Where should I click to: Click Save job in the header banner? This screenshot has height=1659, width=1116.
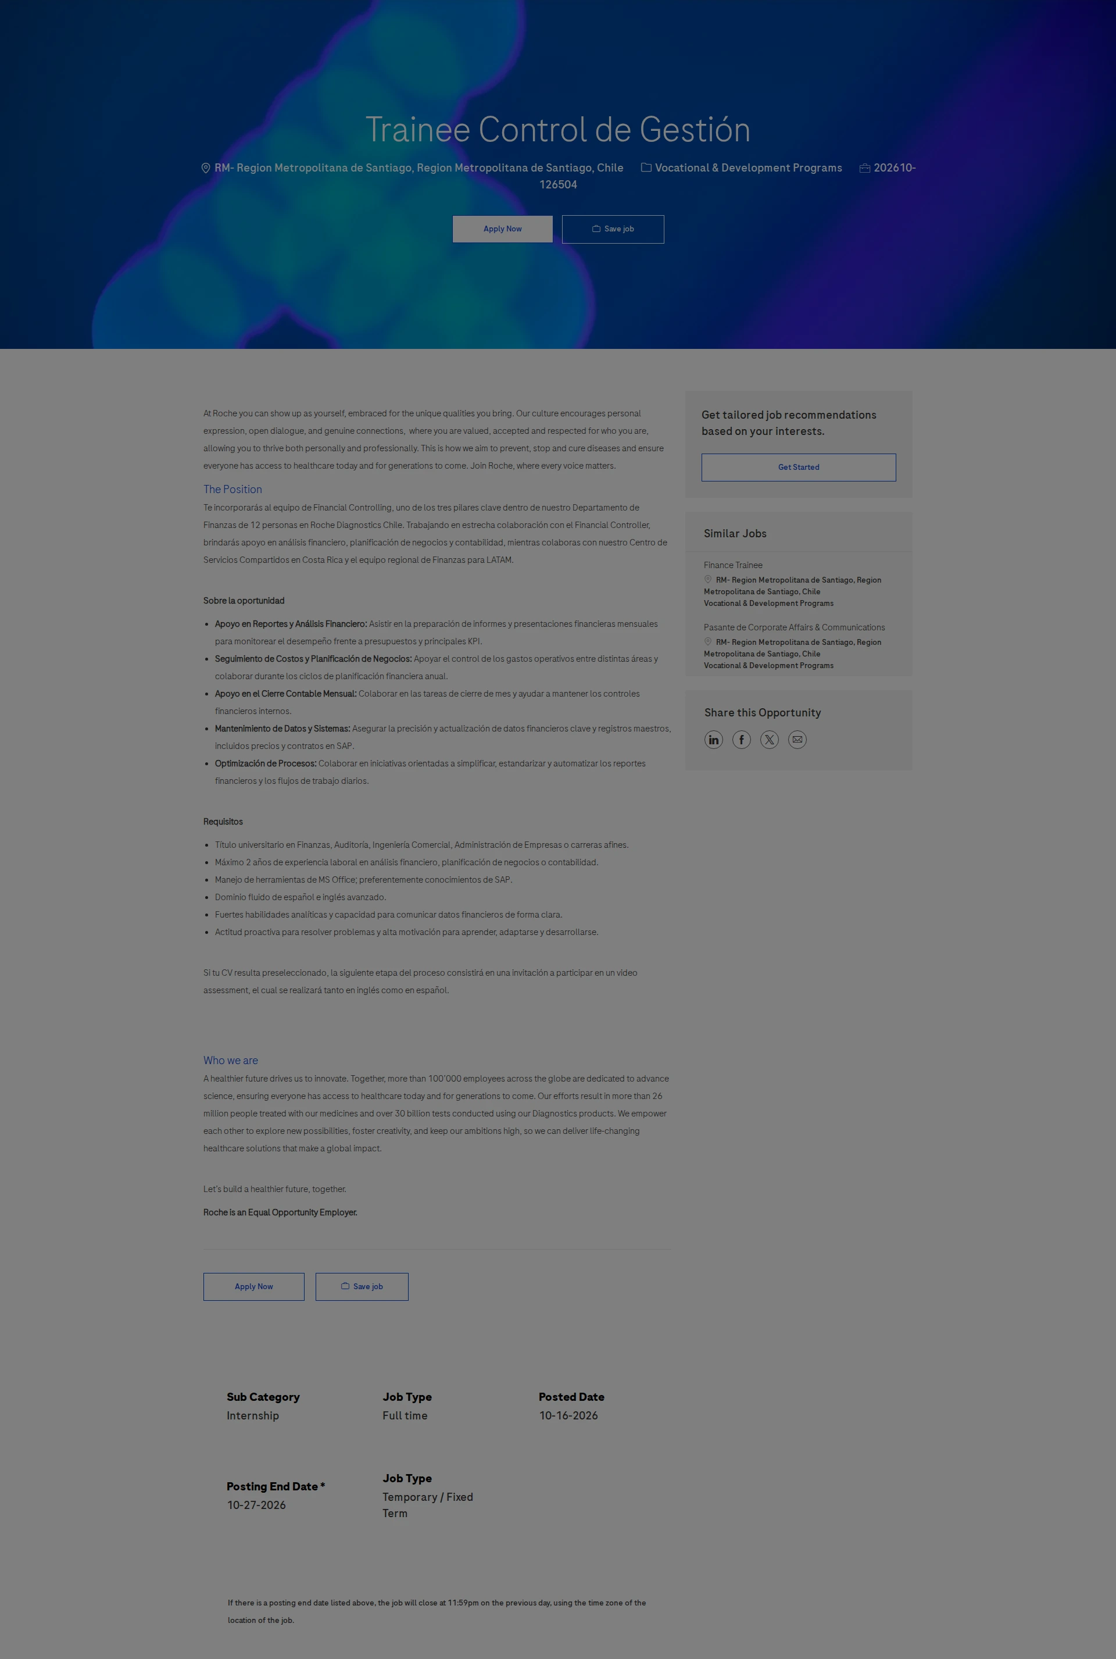(x=613, y=229)
